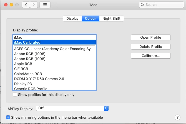The width and height of the screenshot is (186, 124).
Task: Select the iMac display profile
Action: pos(55,38)
